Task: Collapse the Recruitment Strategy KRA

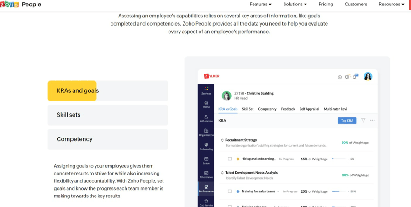Action: (x=222, y=140)
